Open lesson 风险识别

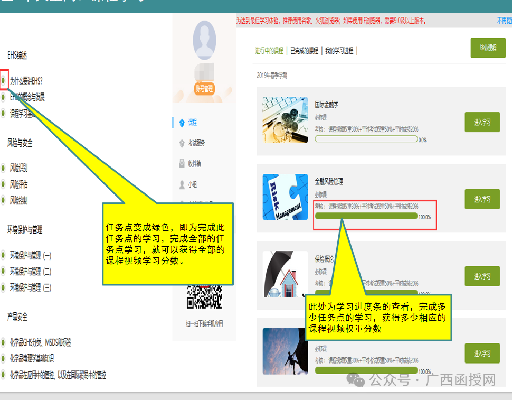(x=18, y=168)
